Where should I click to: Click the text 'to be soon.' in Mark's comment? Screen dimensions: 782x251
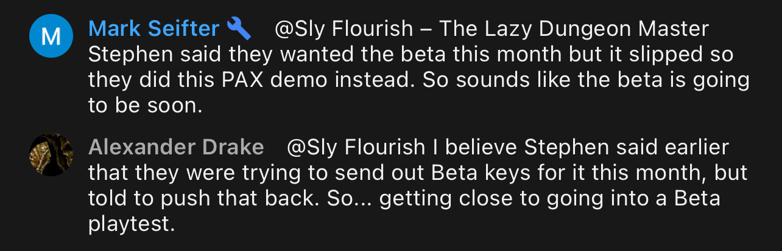point(144,107)
